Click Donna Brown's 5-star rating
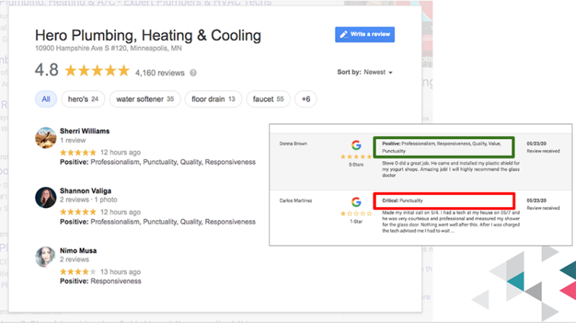 356,157
